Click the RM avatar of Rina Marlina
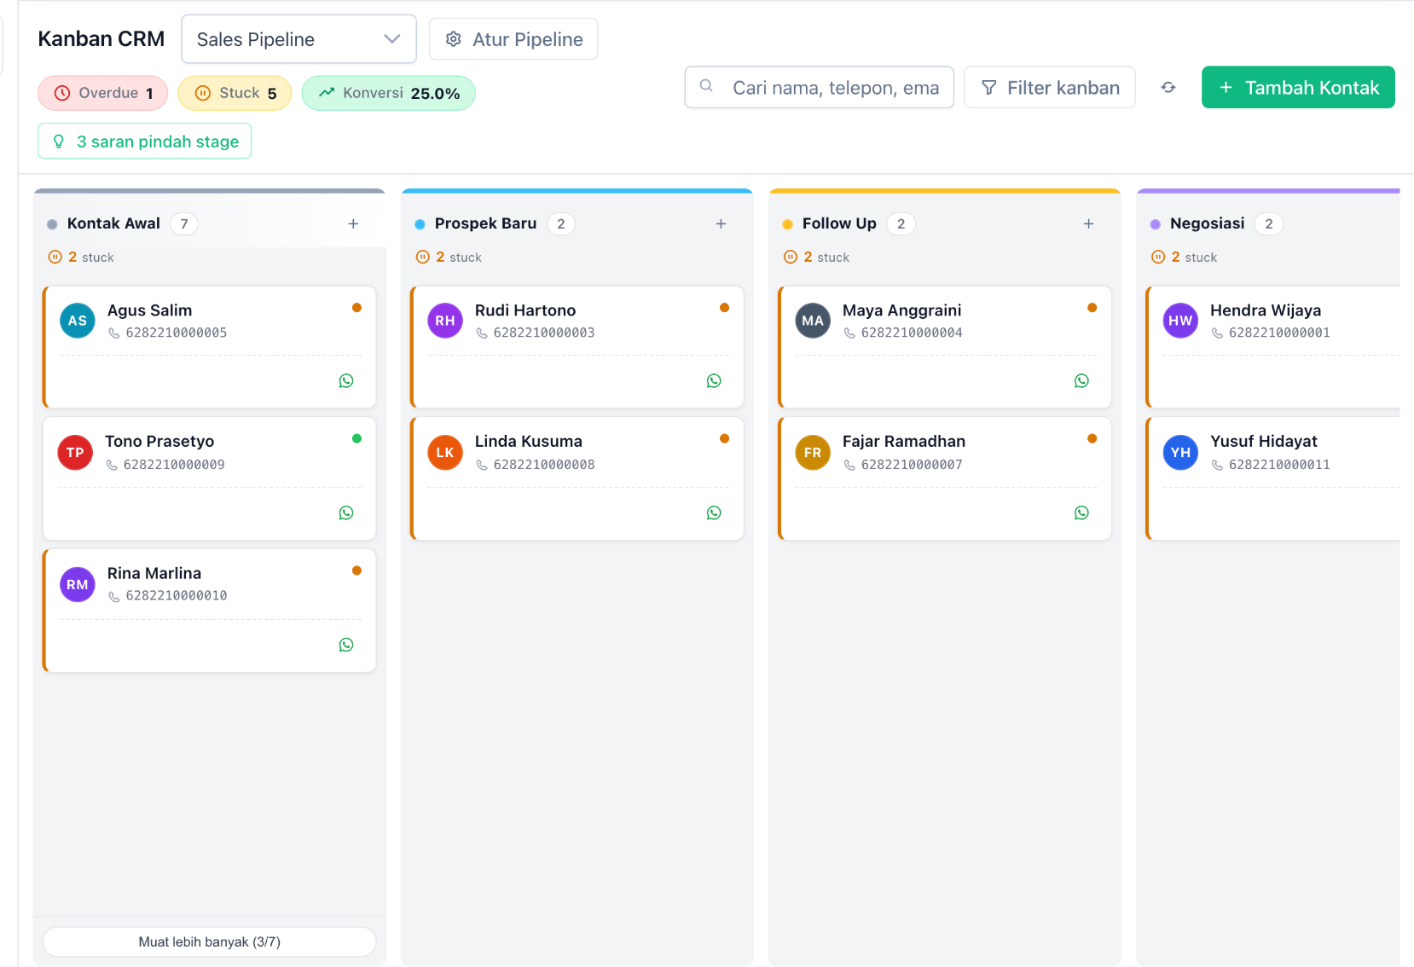1414x967 pixels. point(78,584)
